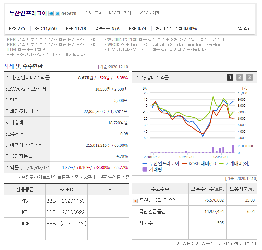Click the KOSPI대비(좌) red legend entry
This screenshot has height=250, width=262.
(199, 164)
